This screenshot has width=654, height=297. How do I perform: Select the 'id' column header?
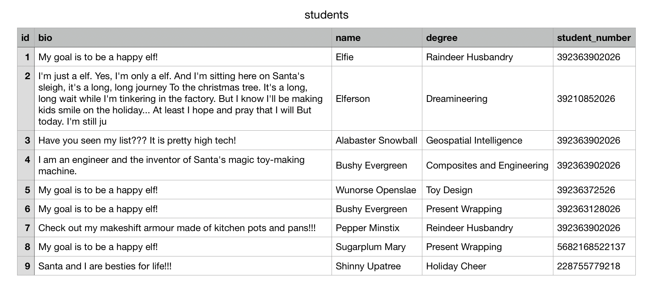(x=26, y=38)
